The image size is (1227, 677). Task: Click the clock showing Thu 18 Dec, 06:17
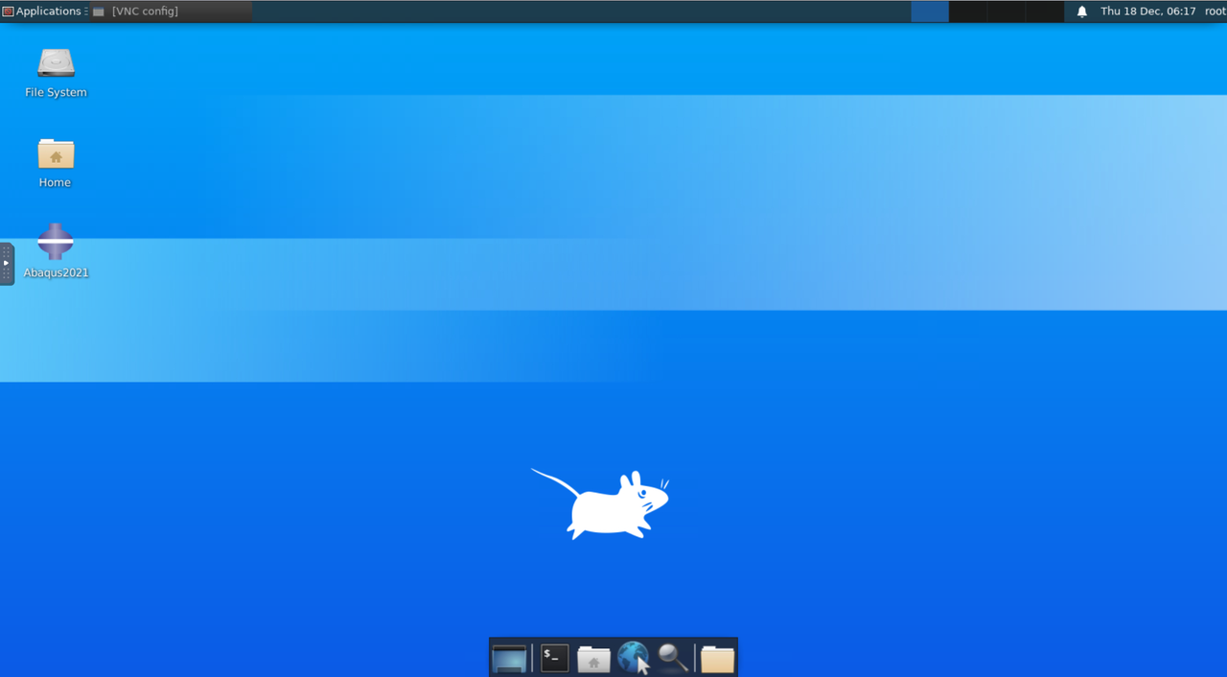1148,12
